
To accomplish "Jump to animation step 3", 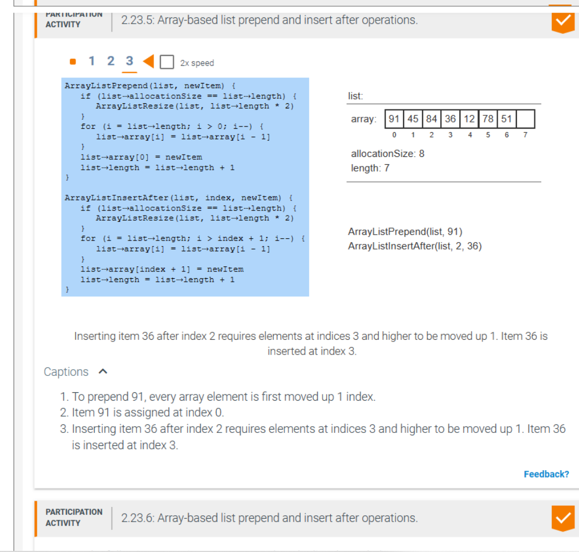I will pyautogui.click(x=129, y=60).
